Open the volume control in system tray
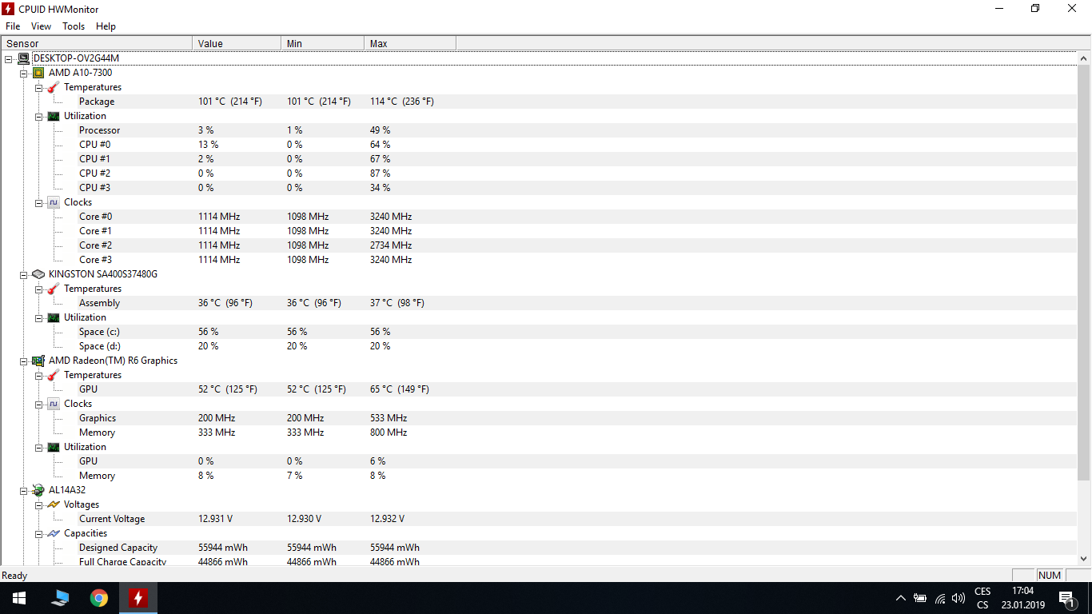Viewport: 1092px width, 614px height. 958,598
